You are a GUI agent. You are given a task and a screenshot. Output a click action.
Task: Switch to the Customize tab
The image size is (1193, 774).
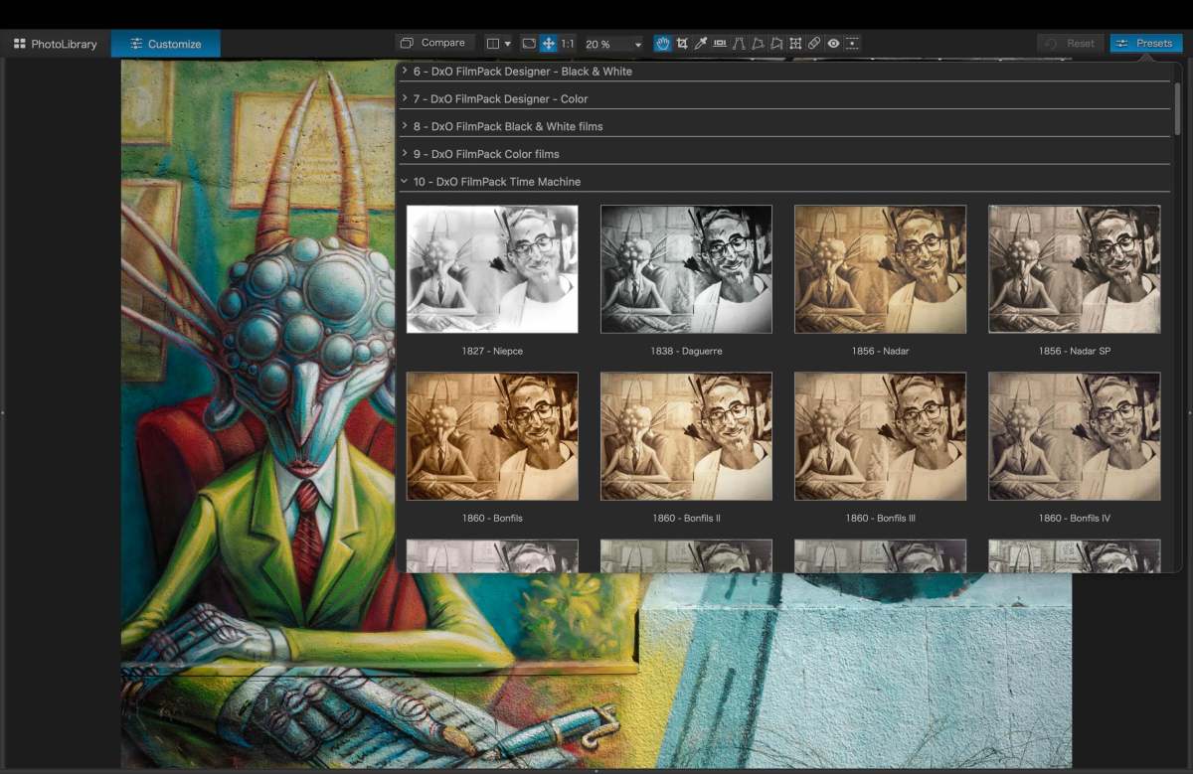(x=164, y=43)
